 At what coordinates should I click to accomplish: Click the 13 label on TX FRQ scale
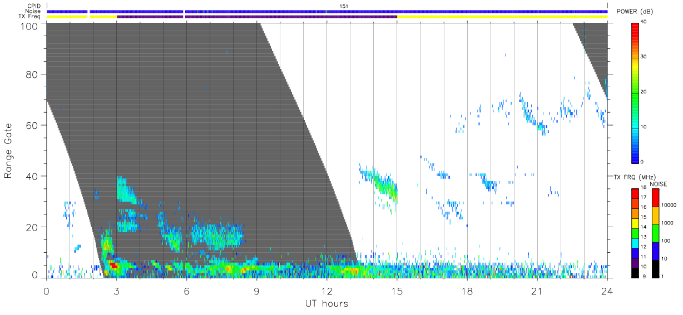point(644,237)
